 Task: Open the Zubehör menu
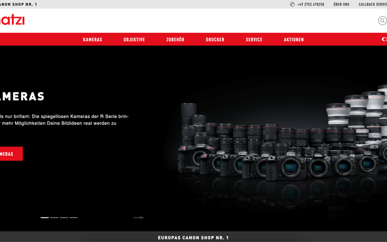tap(175, 39)
